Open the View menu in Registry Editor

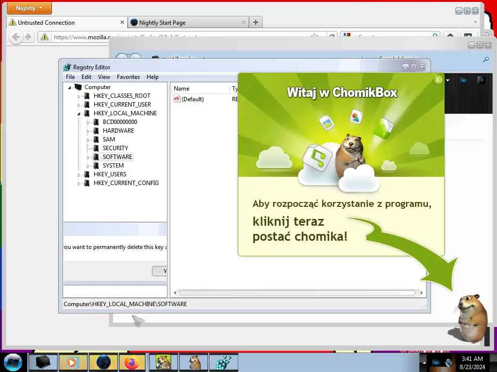click(104, 77)
